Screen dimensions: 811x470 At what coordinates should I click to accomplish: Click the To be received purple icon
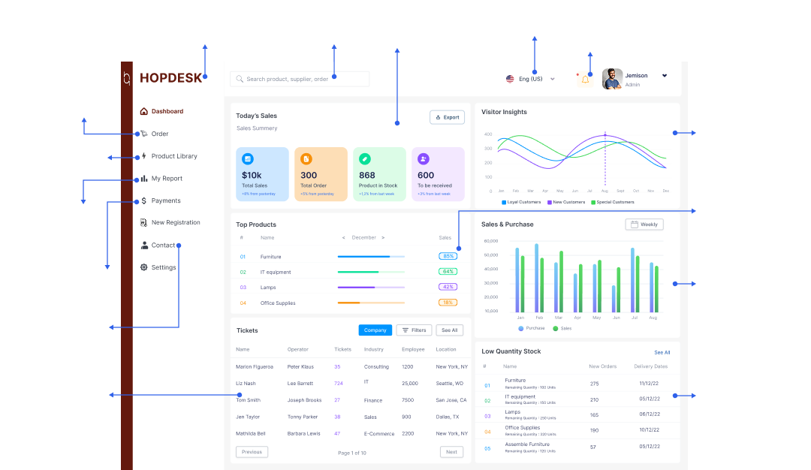423,159
